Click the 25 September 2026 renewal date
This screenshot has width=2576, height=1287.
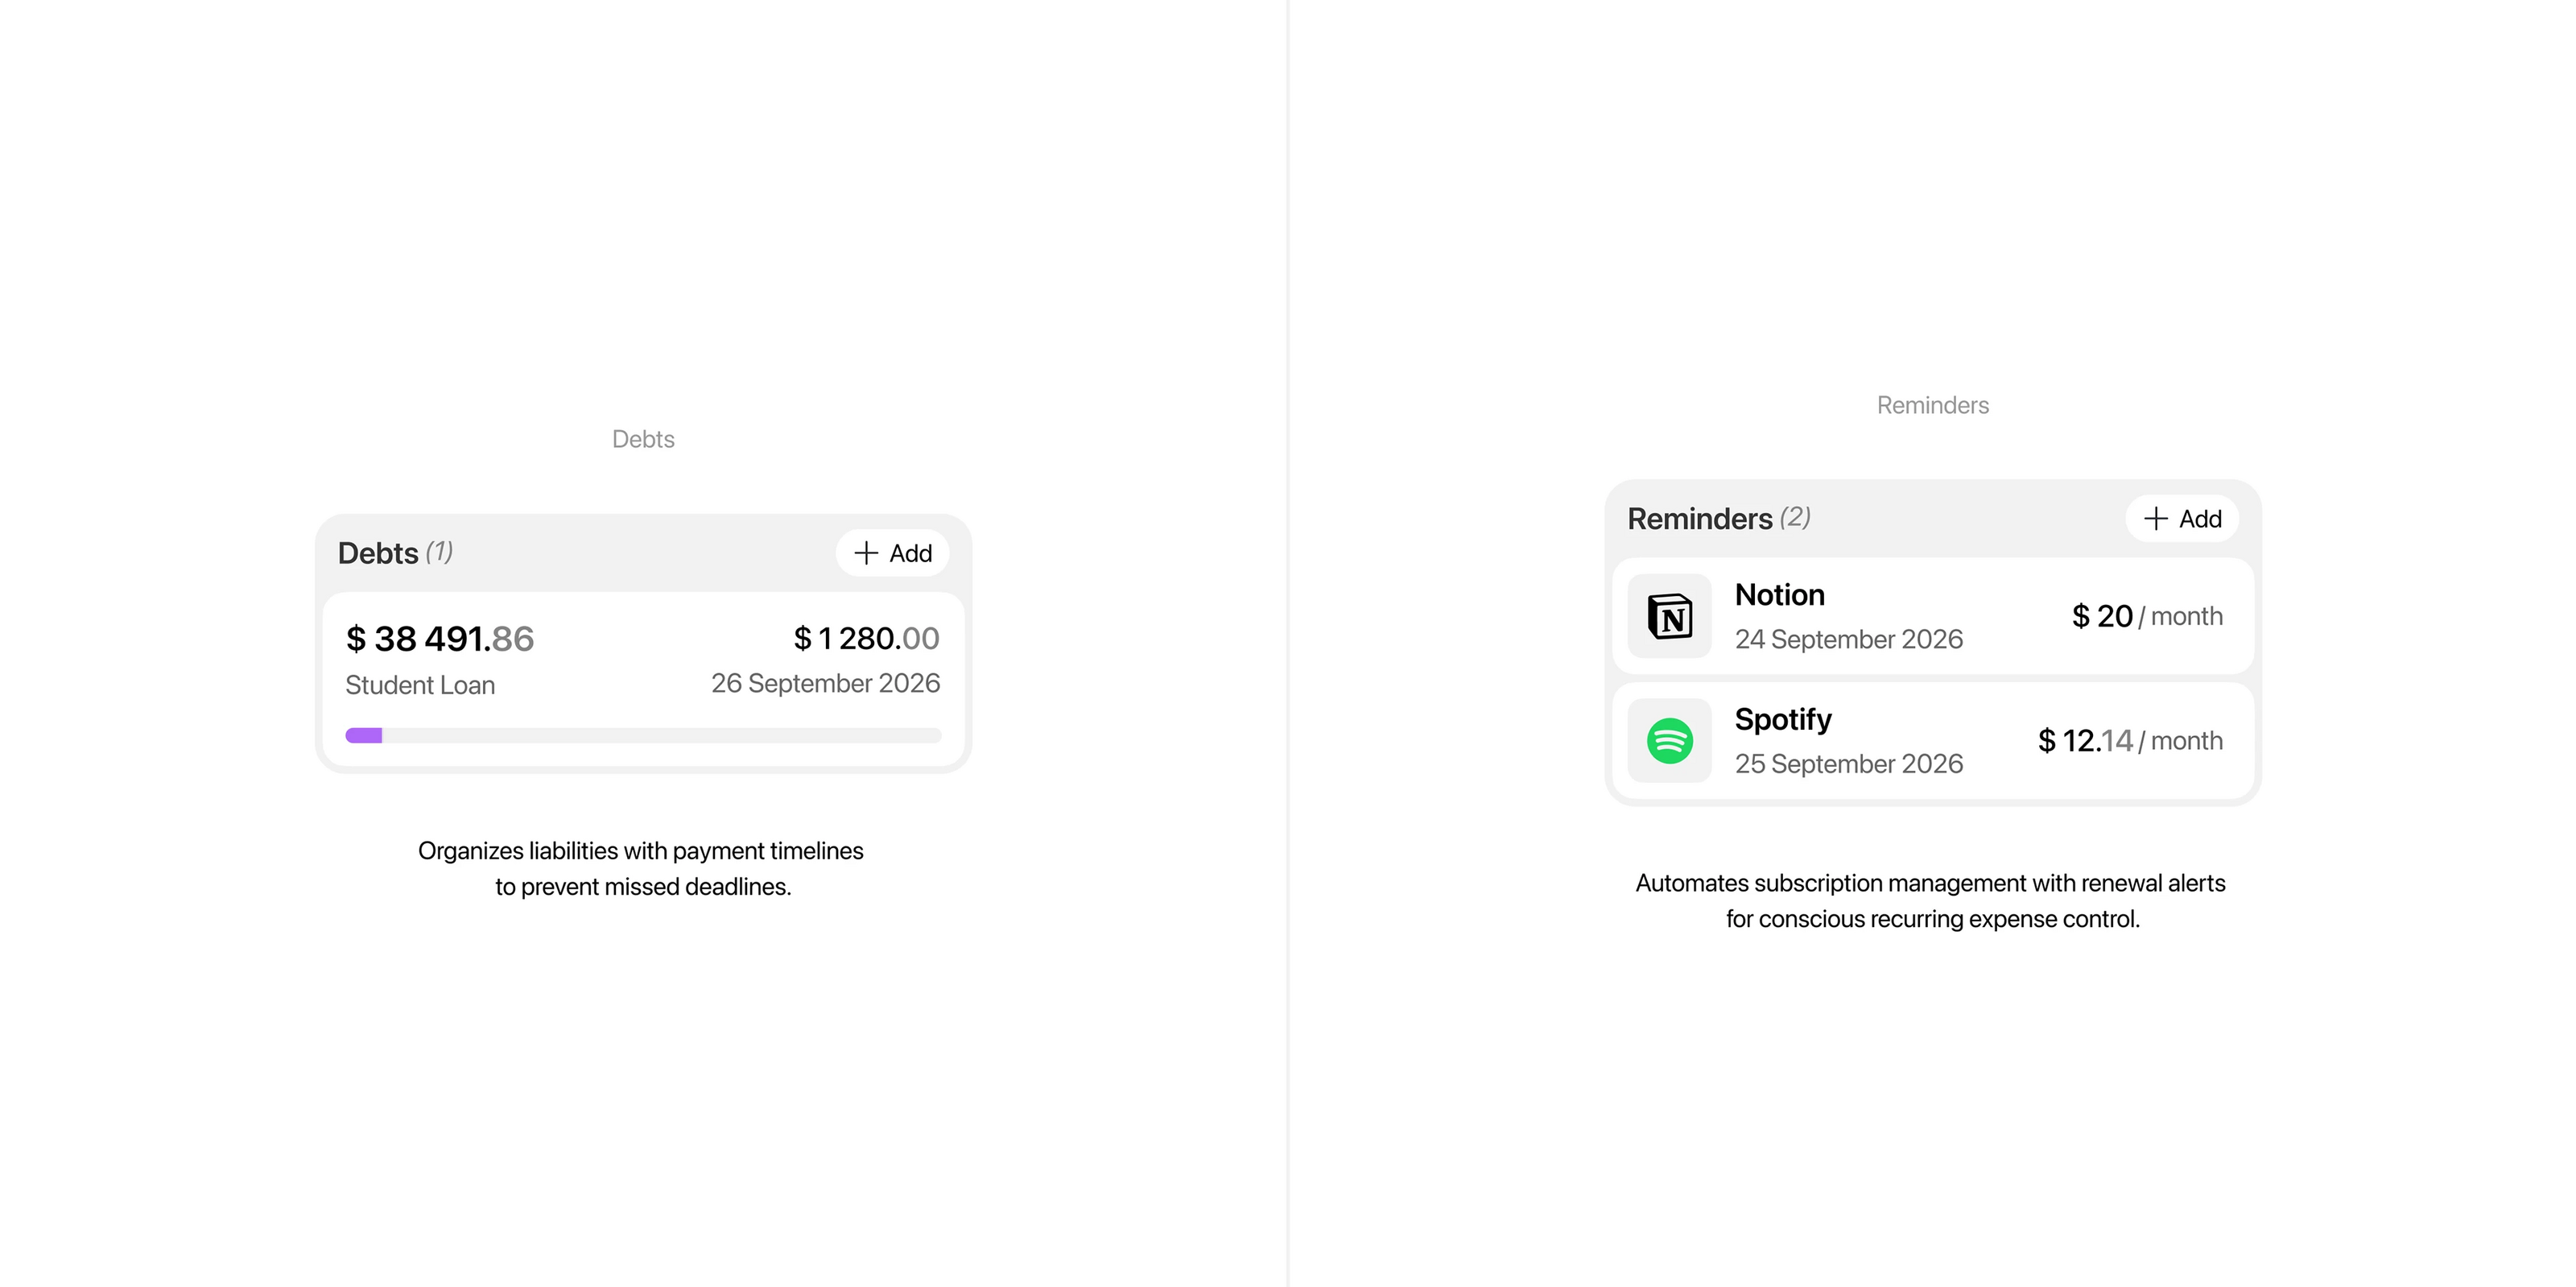[x=1848, y=764]
